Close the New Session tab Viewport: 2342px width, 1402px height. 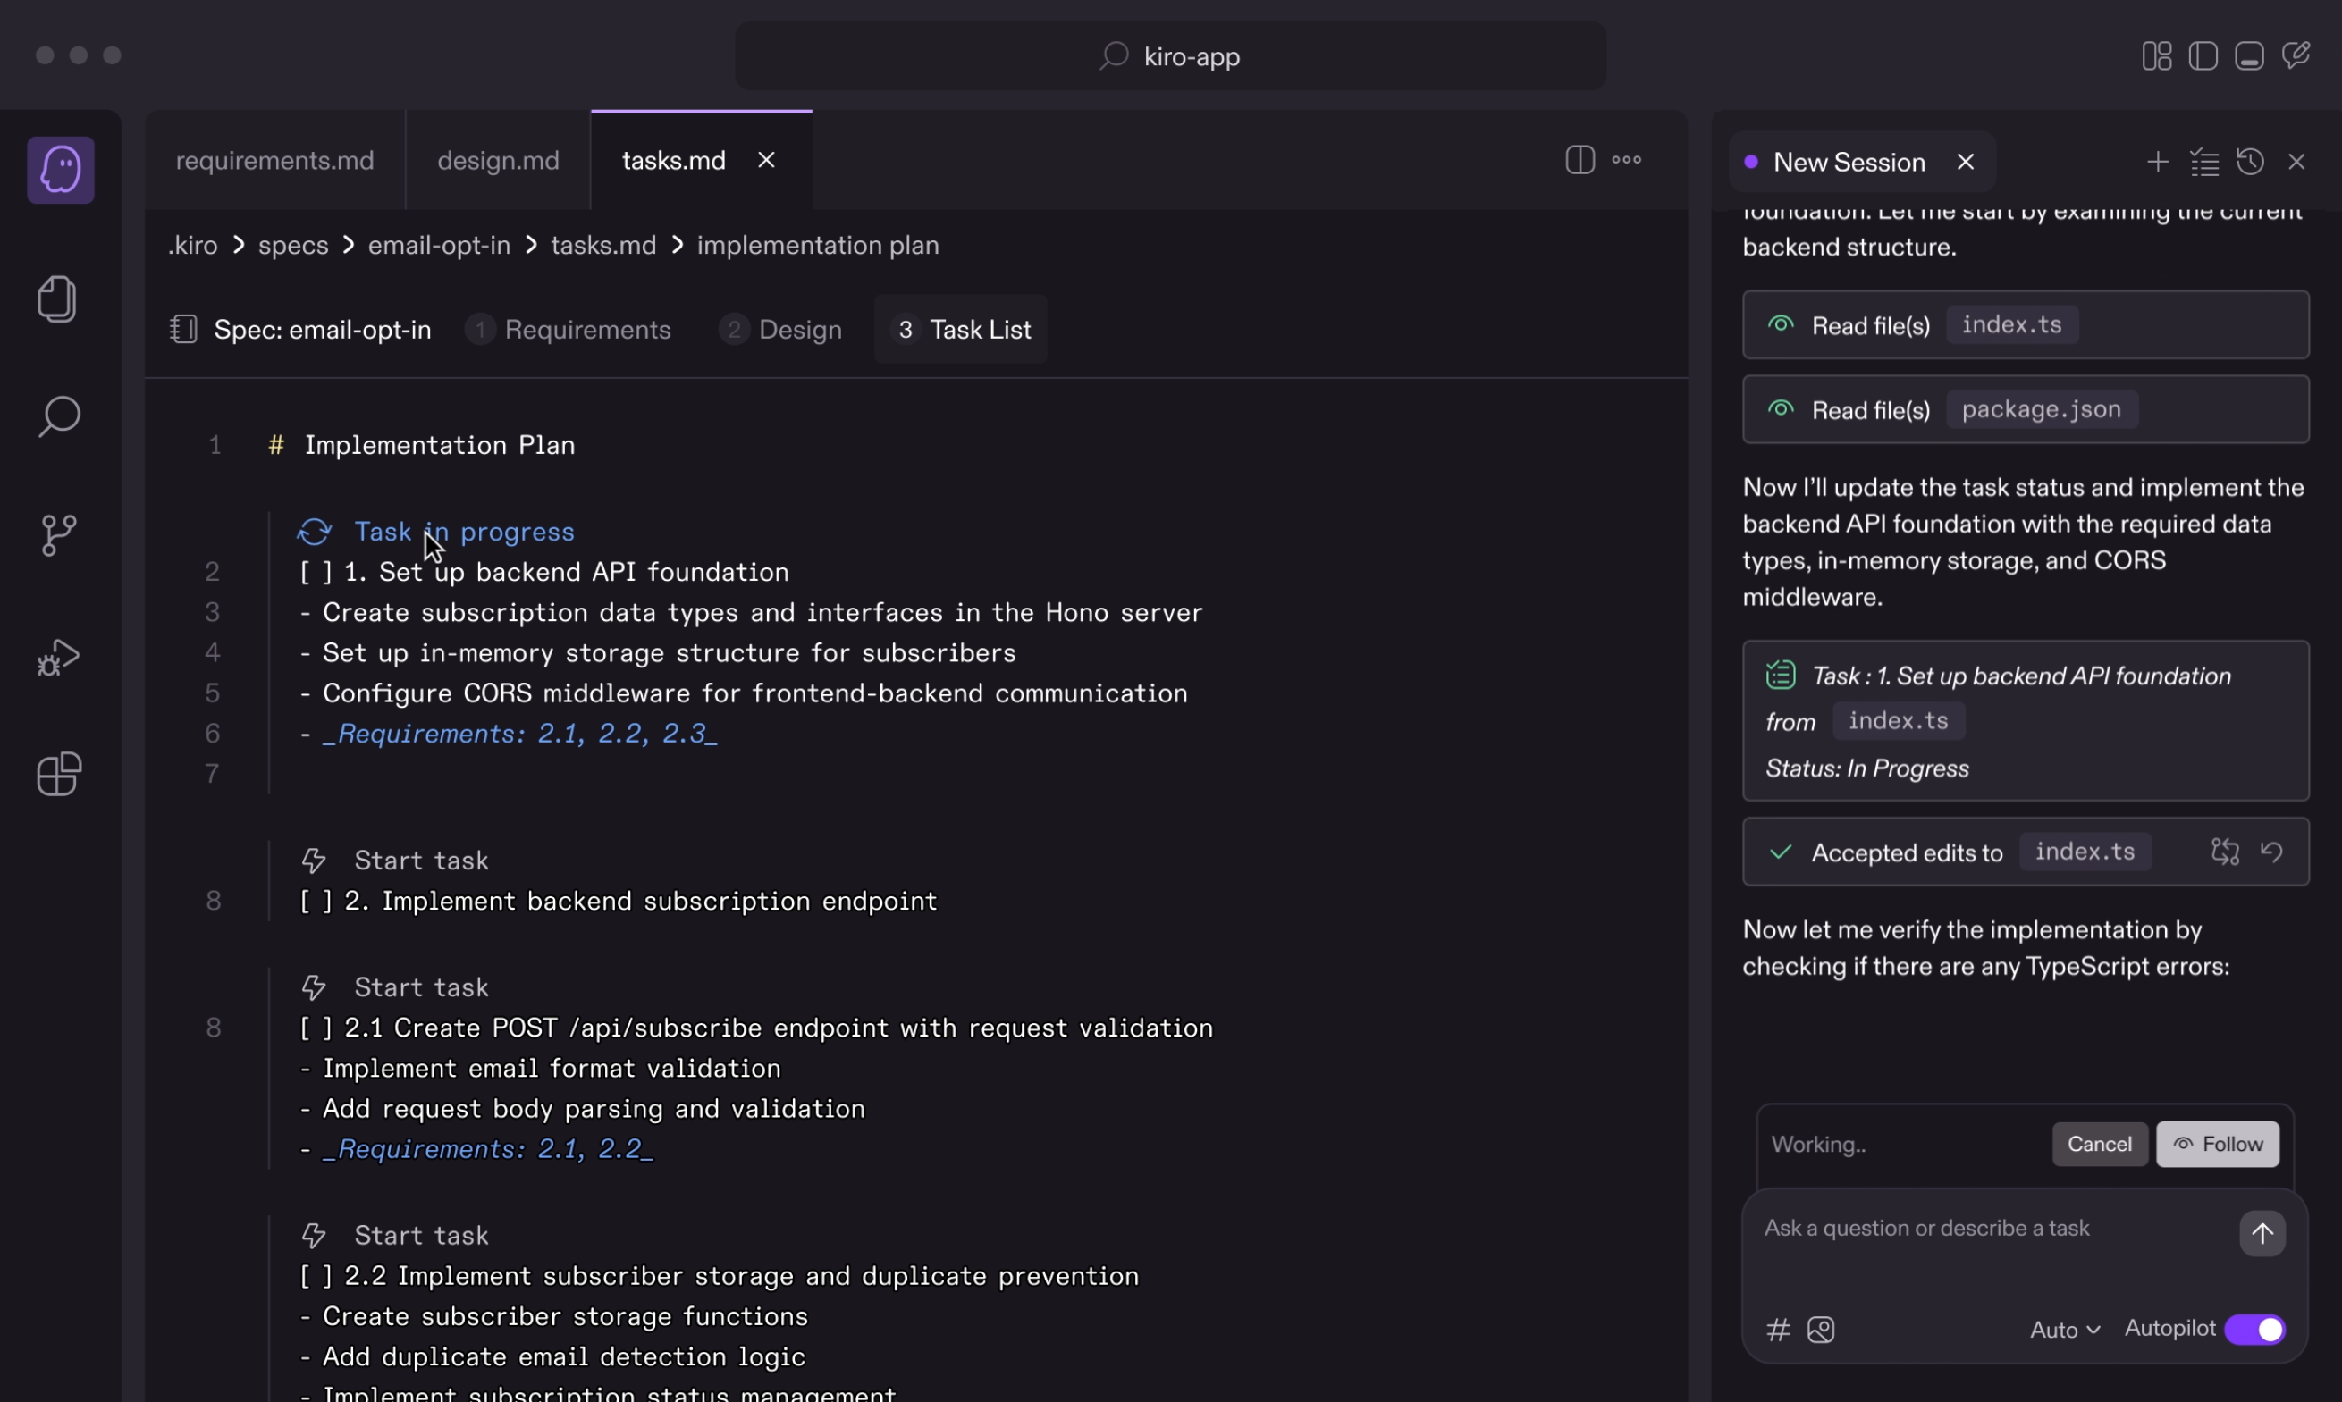[x=1966, y=162]
